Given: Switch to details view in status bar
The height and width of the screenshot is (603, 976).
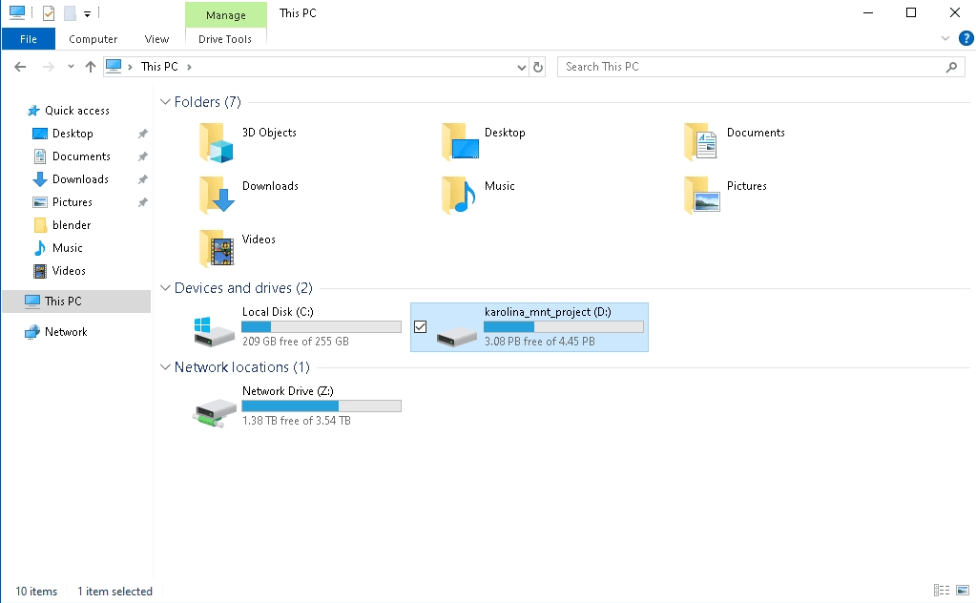Looking at the screenshot, I should [942, 591].
